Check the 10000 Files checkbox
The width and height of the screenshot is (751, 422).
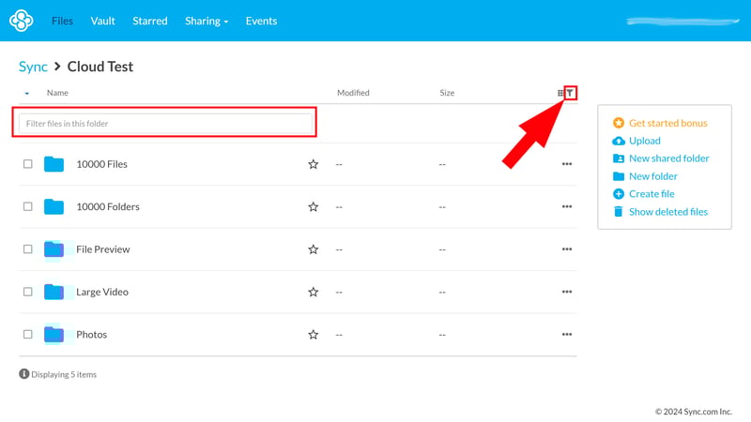pyautogui.click(x=28, y=164)
